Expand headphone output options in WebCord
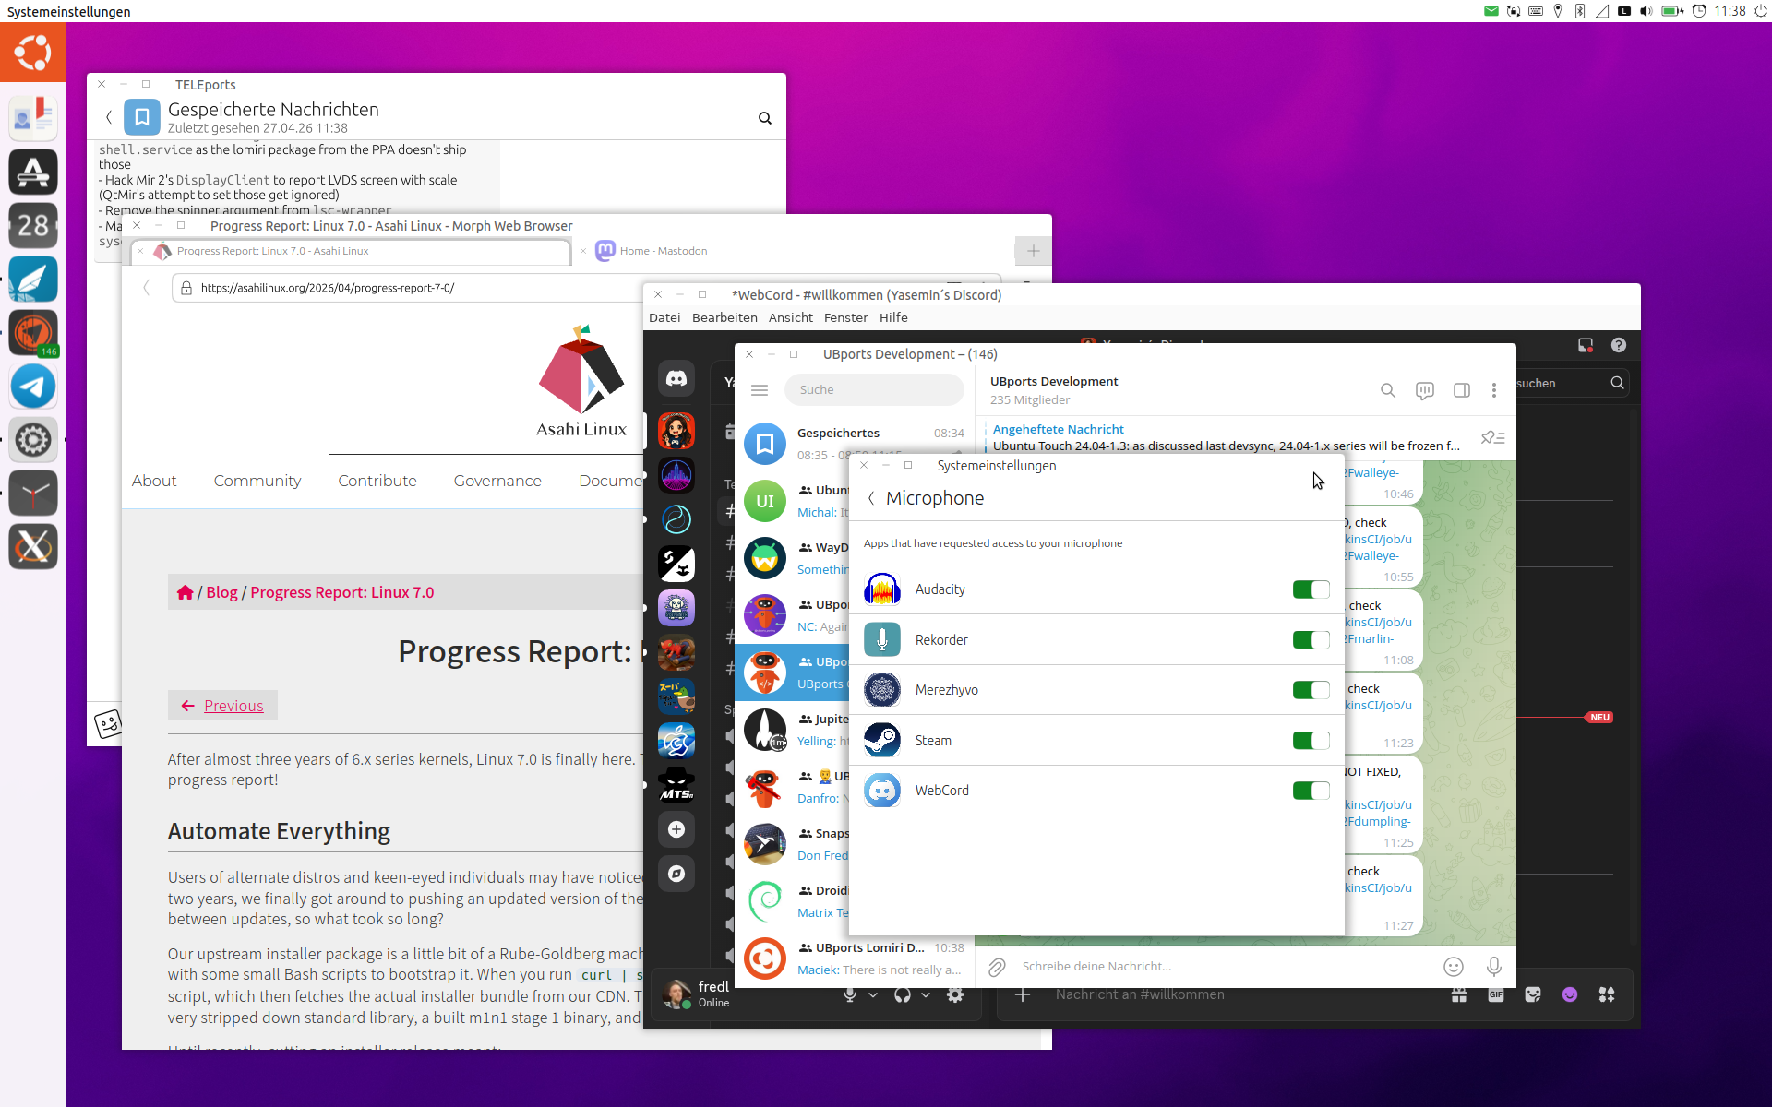This screenshot has height=1107, width=1772. pos(926,994)
